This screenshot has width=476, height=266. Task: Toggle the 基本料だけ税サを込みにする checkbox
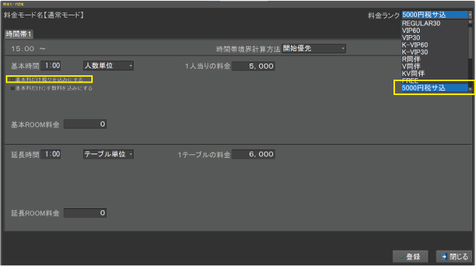12,80
